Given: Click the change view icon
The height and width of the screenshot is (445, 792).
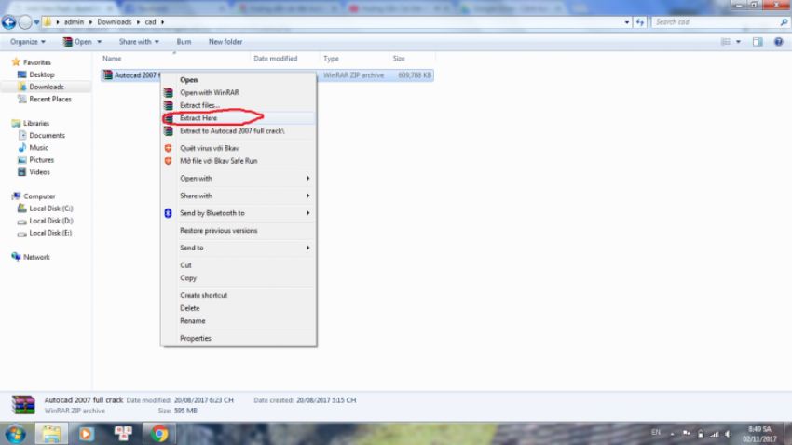Looking at the screenshot, I should (x=725, y=42).
